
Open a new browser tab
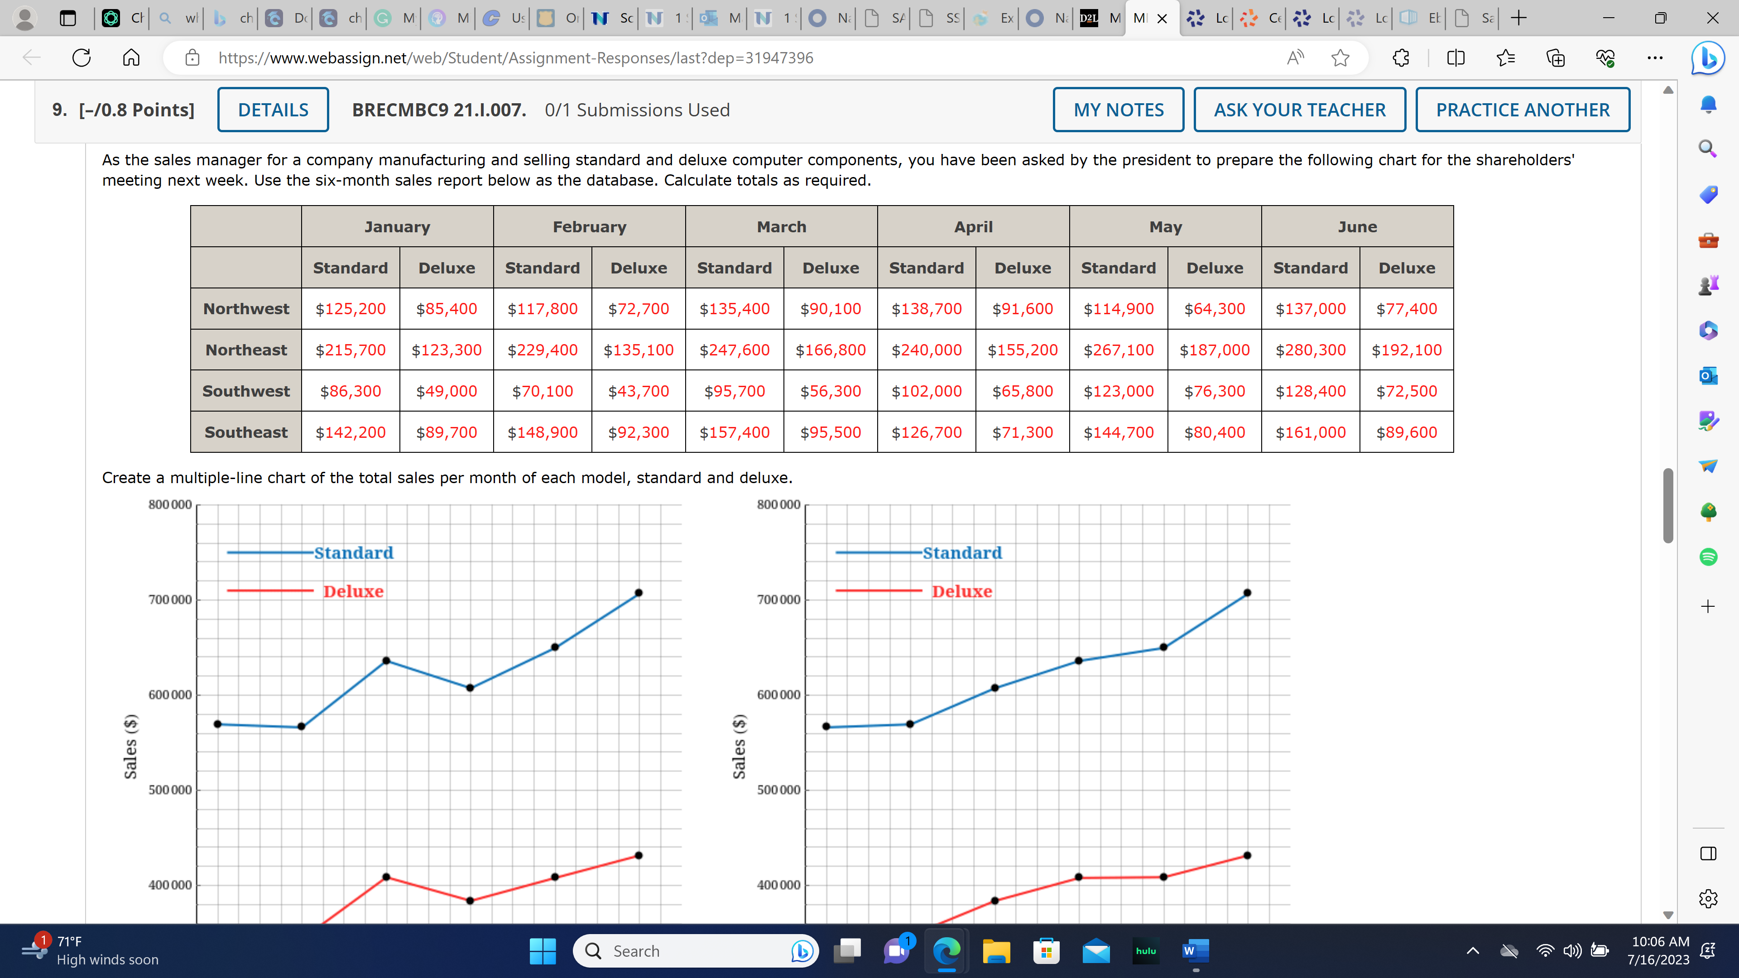pyautogui.click(x=1518, y=18)
